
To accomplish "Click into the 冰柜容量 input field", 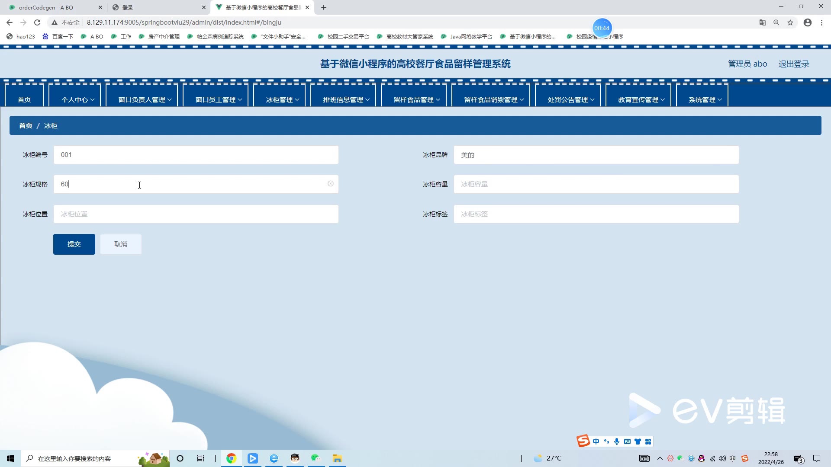I will click(x=596, y=184).
